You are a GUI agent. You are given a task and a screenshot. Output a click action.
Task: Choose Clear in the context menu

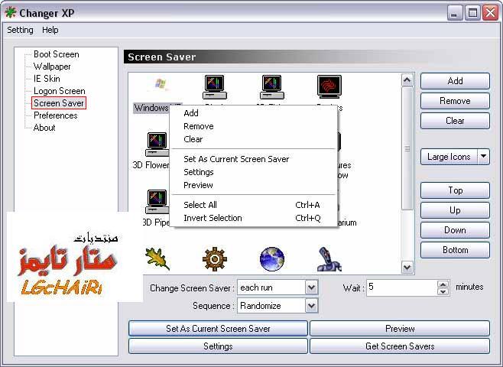(x=254, y=139)
